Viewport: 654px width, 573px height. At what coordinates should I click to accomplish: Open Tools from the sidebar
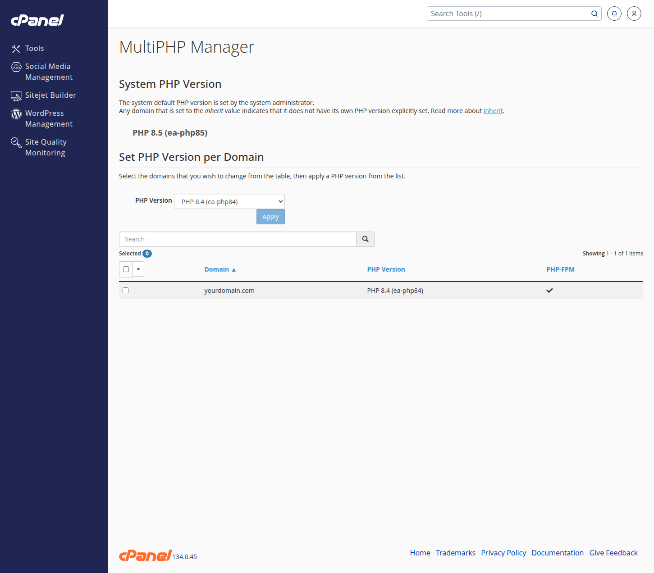[34, 48]
